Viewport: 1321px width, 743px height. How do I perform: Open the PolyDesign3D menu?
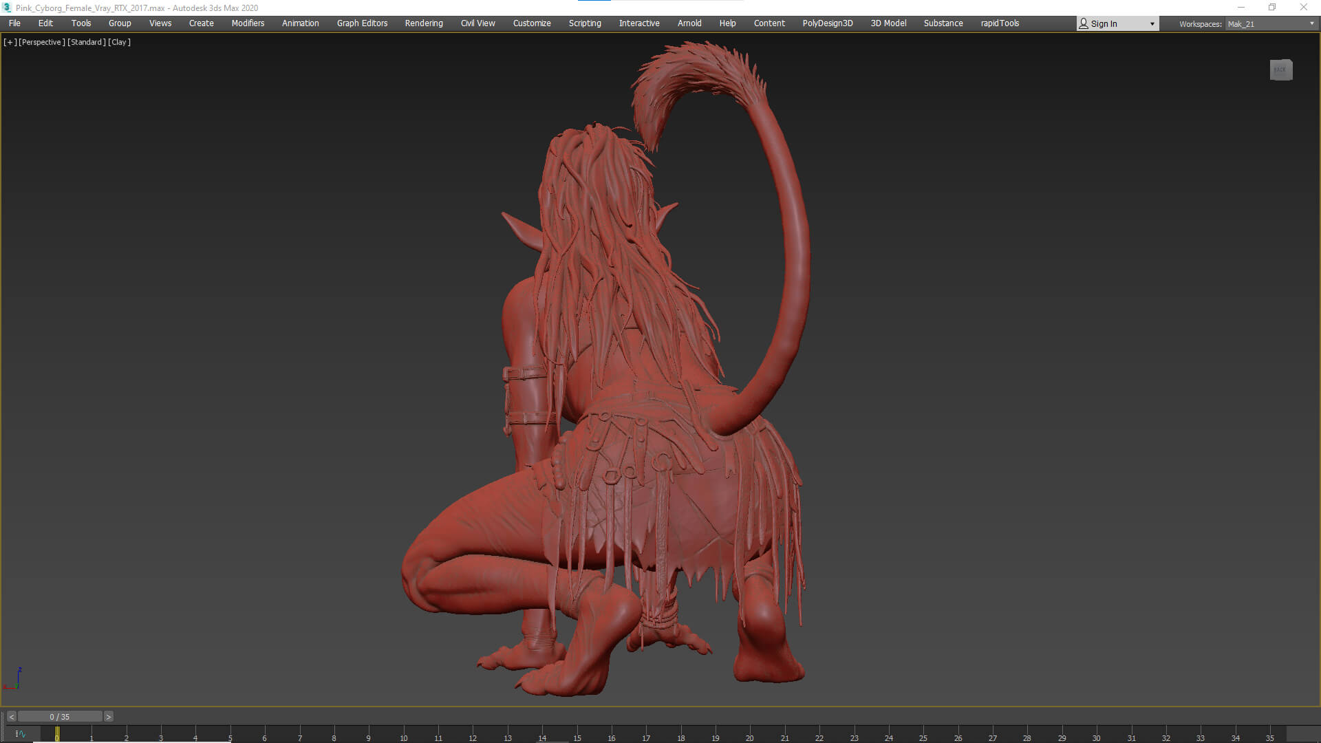pyautogui.click(x=828, y=23)
